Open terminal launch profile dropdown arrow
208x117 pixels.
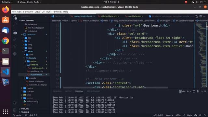(x=190, y=91)
